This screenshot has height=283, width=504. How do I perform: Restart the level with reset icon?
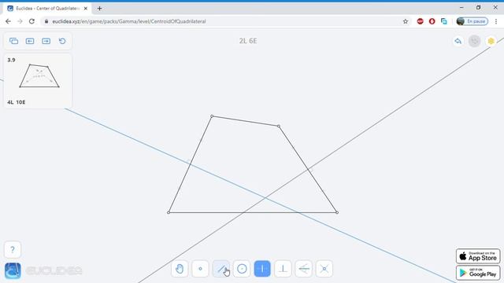pyautogui.click(x=62, y=41)
